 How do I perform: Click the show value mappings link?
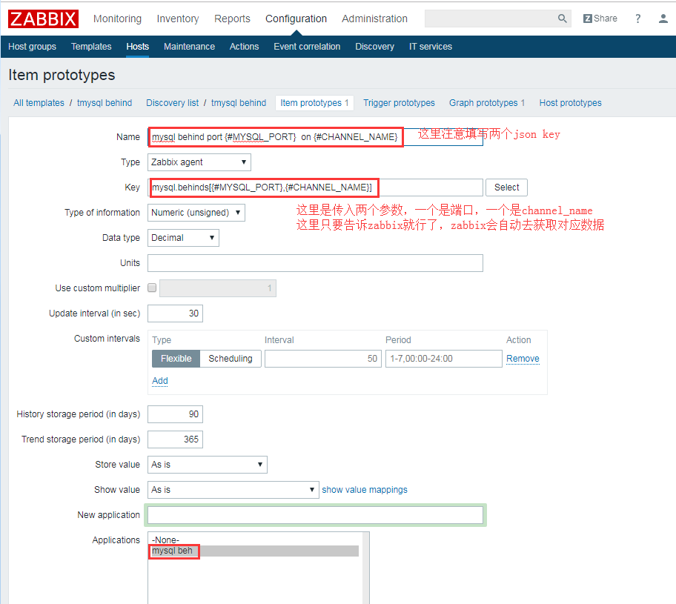tap(365, 490)
